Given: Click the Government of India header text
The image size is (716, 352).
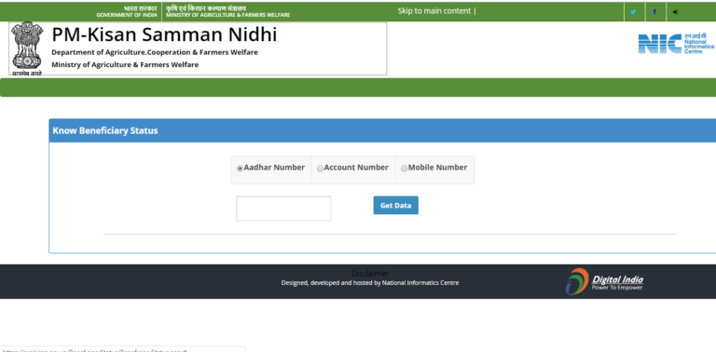Looking at the screenshot, I should coord(127,12).
